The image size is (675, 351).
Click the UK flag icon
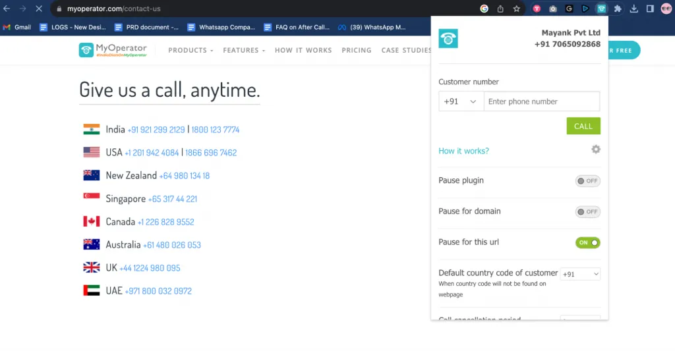click(91, 267)
